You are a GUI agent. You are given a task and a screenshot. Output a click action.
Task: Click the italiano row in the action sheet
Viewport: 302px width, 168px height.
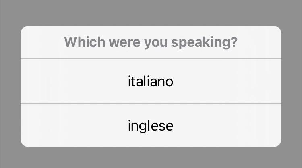click(x=151, y=81)
